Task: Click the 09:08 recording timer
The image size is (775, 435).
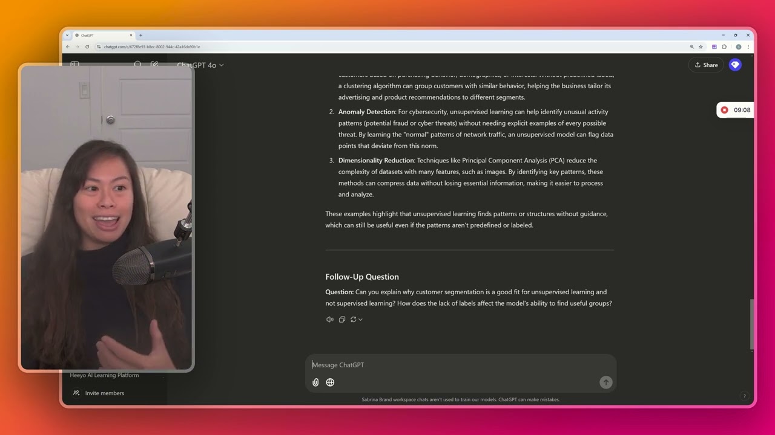Action: [742, 110]
